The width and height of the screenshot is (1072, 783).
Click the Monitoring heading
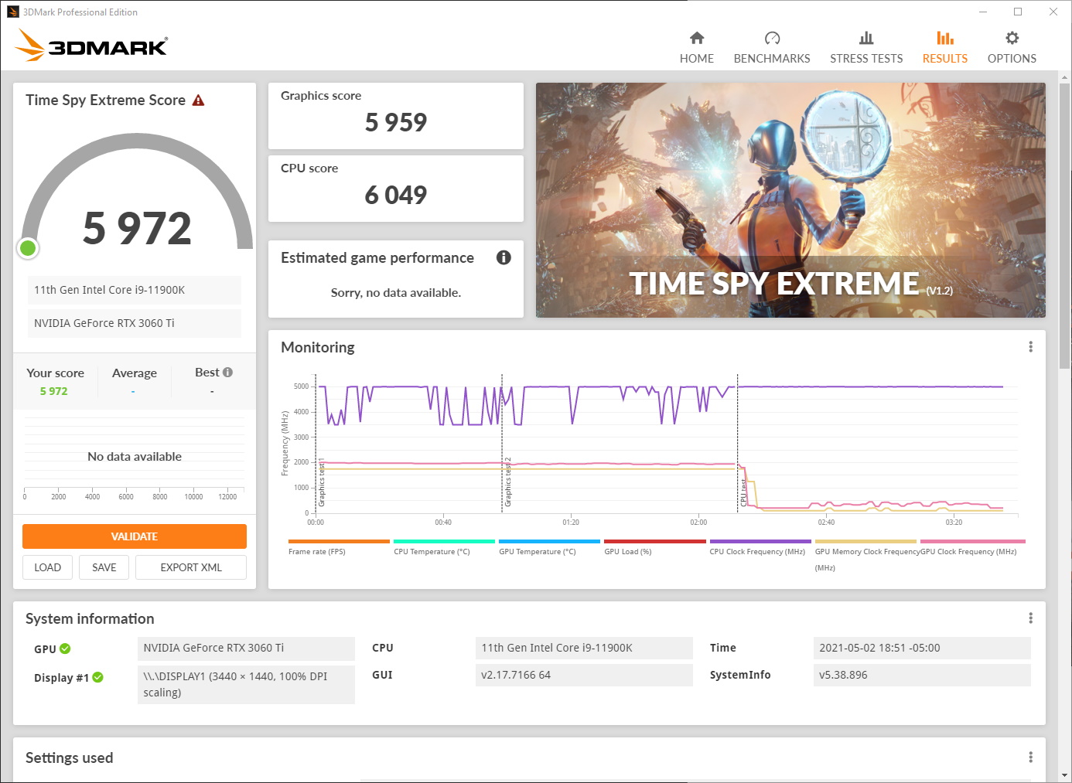[x=318, y=348]
